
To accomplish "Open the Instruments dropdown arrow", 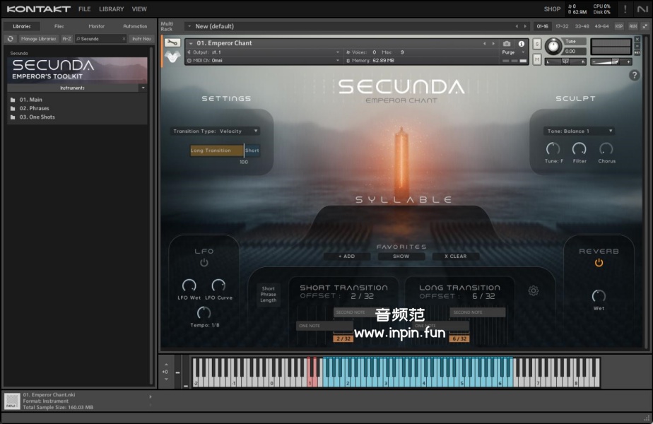I will pos(143,88).
